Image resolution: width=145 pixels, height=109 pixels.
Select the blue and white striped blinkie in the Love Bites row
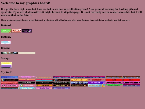tap(79, 83)
